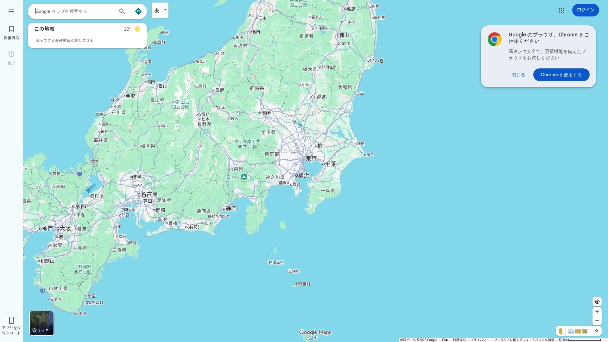This screenshot has width=608, height=342.
Task: Zoom out with the minus button
Action: (597, 321)
